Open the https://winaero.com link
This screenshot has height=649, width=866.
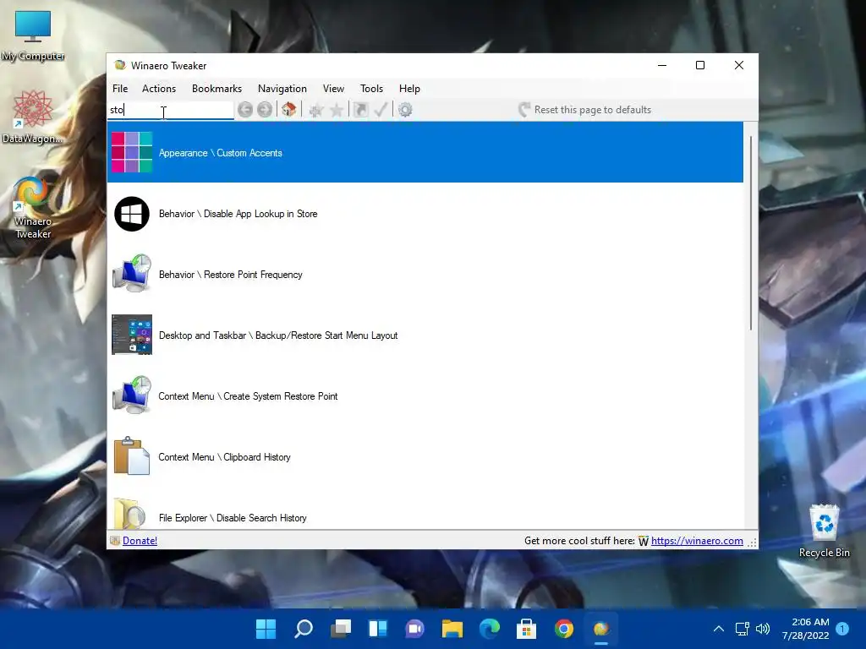point(697,541)
